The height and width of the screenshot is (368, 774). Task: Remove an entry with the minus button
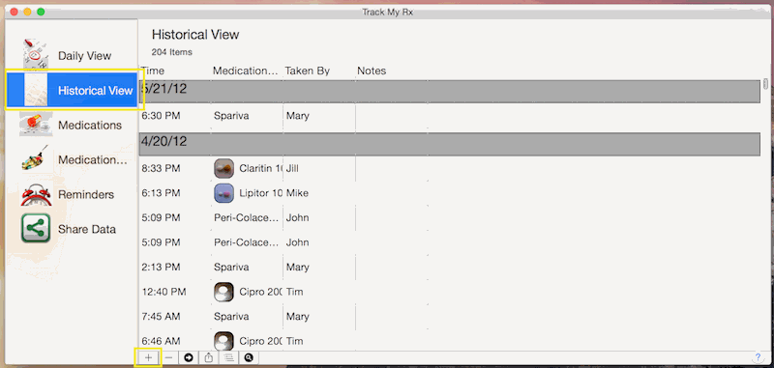click(168, 357)
